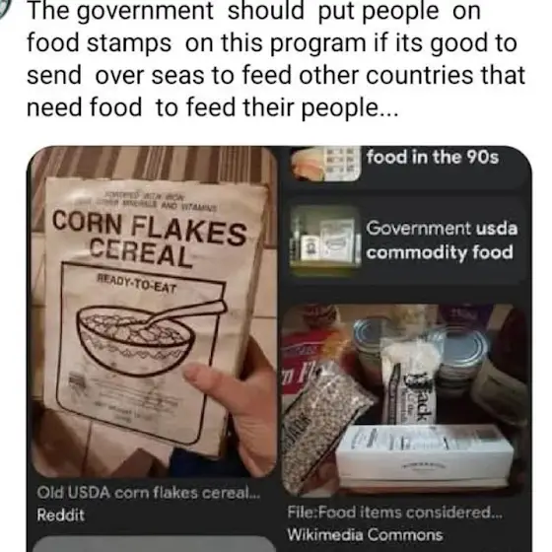The height and width of the screenshot is (552, 552).
Task: Tap the thumbnail beside 'food in the 90s'
Action: click(325, 163)
